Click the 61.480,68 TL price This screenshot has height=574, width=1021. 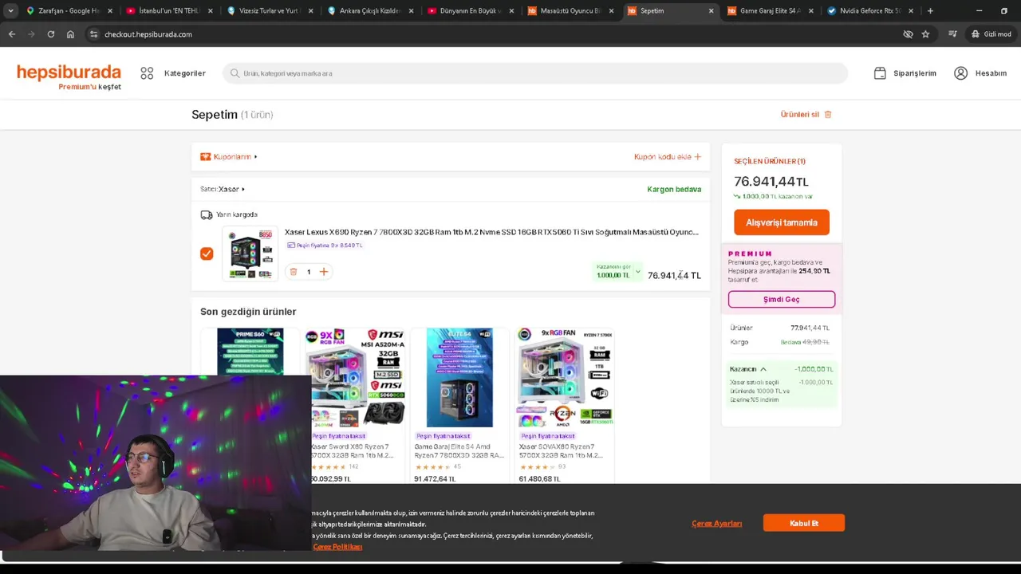[540, 479]
